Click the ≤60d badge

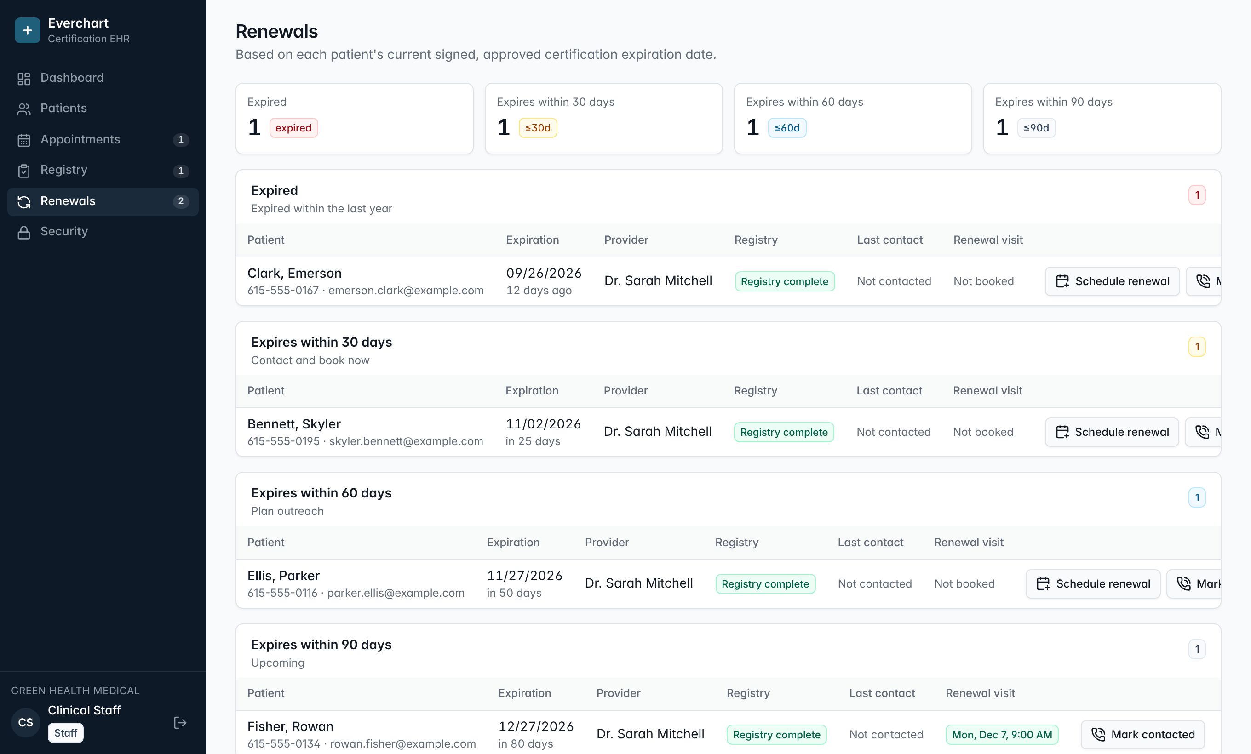click(787, 128)
